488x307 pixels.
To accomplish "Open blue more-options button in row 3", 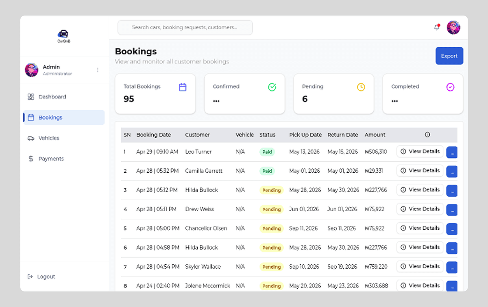I will tap(452, 191).
